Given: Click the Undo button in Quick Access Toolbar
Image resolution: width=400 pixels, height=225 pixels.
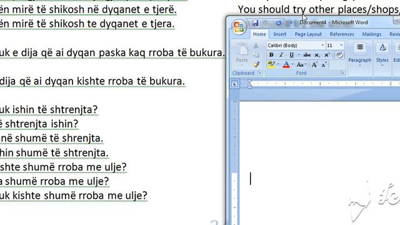Looking at the screenshot, I should (265, 23).
